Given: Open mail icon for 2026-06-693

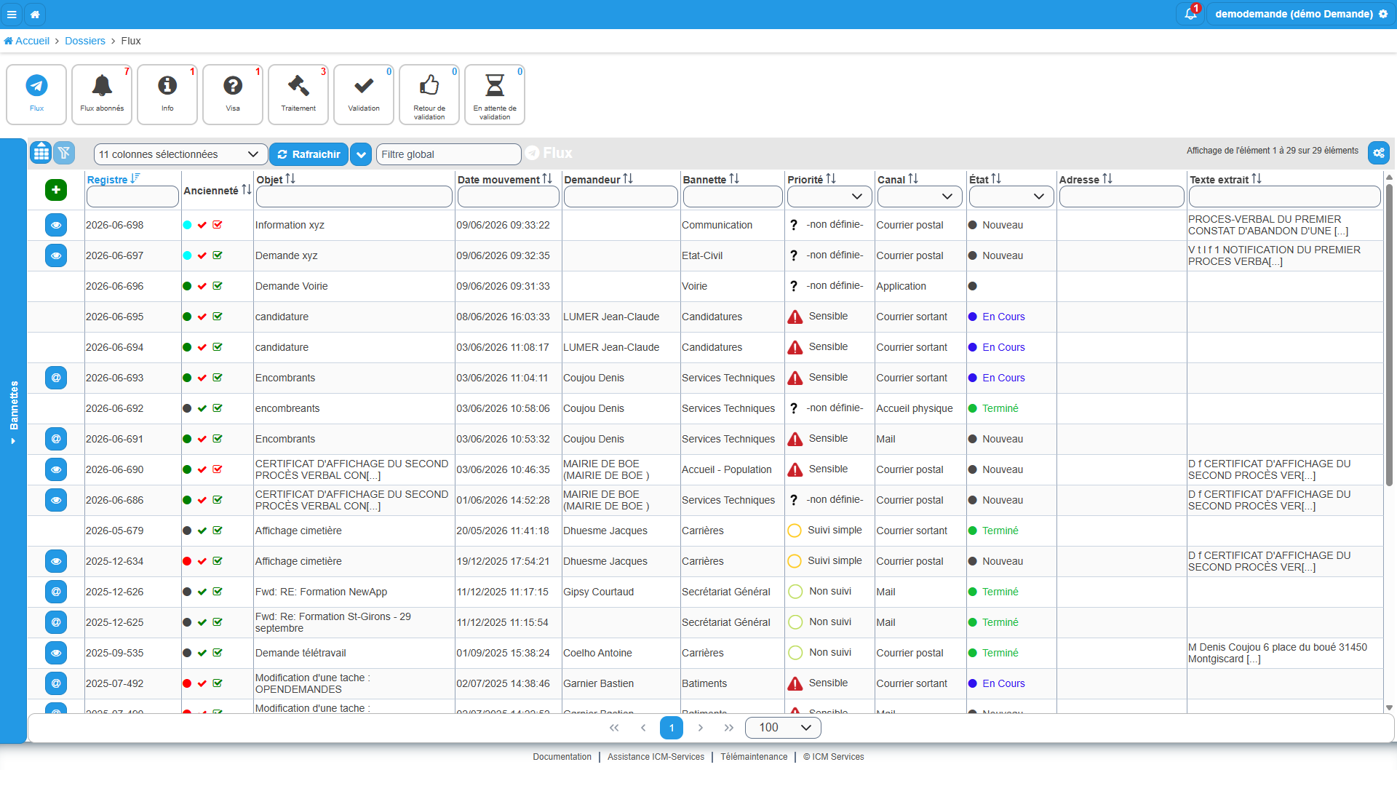Looking at the screenshot, I should [x=56, y=378].
